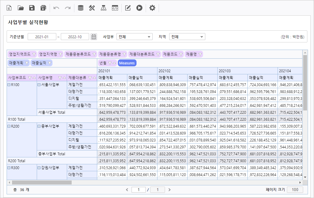Toggle filter on 영업지역코드 field chip
The image size is (314, 198).
click(x=34, y=54)
